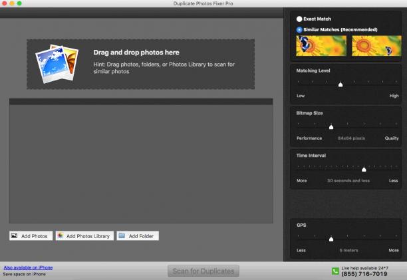Click the yellow minimize window button
This screenshot has height=280, width=407.
pos(12,3)
